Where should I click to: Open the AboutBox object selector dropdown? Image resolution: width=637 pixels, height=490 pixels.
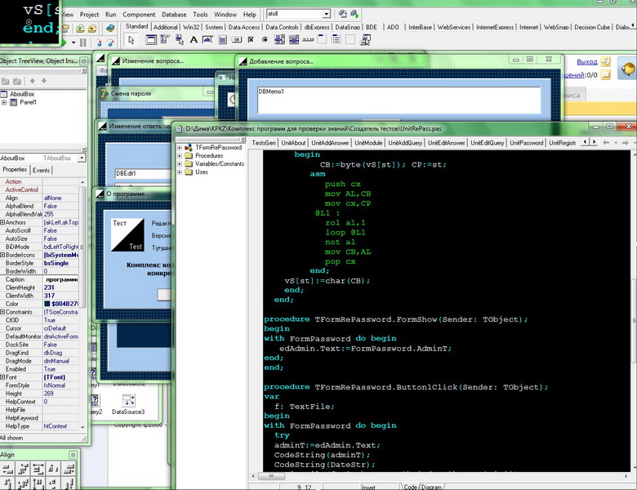[82, 158]
